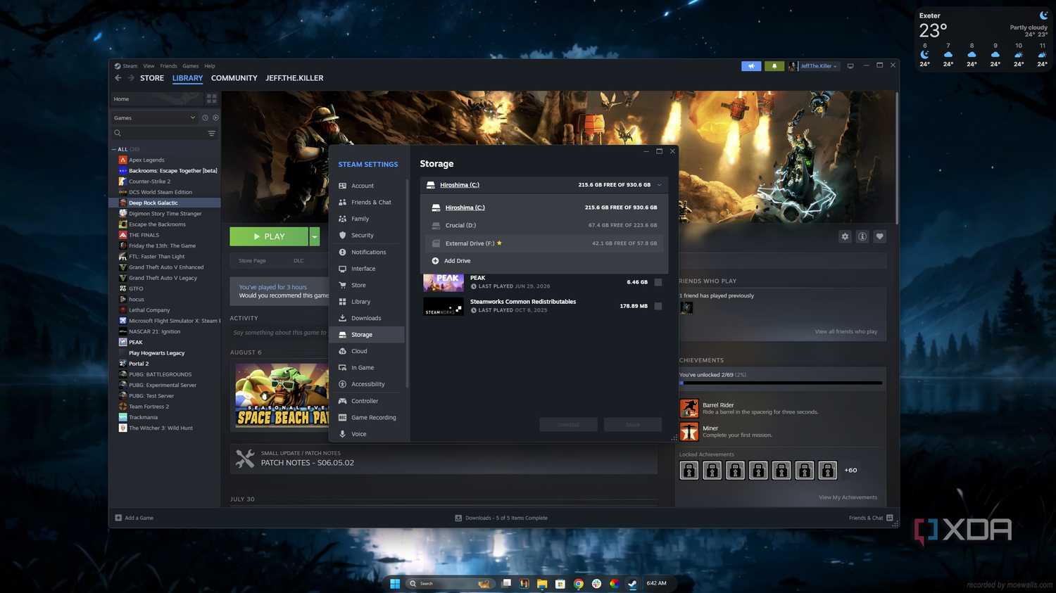Open the Space Beach Party event thumbnail
1056x593 pixels.
pyautogui.click(x=282, y=395)
